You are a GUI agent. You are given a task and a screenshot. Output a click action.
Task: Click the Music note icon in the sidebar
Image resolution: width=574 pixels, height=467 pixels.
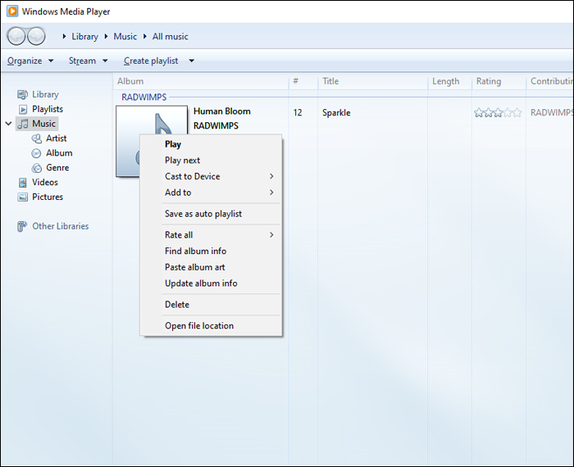23,124
